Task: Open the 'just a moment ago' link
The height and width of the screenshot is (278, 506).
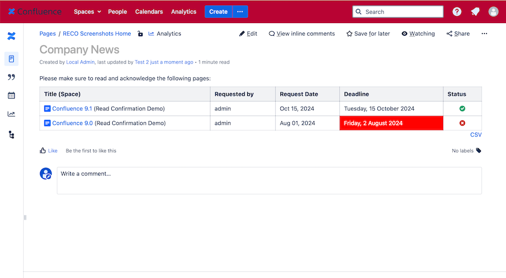Action: 172,62
